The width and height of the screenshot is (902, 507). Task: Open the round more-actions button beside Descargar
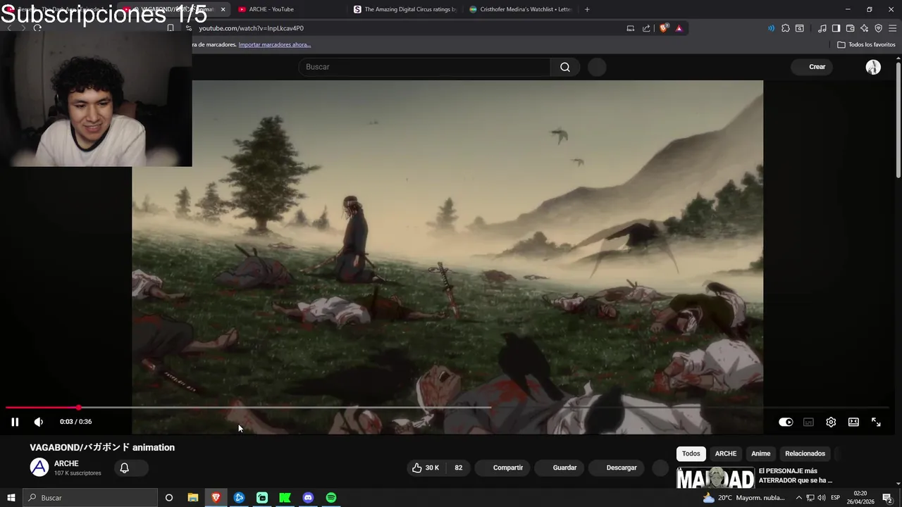(660, 468)
